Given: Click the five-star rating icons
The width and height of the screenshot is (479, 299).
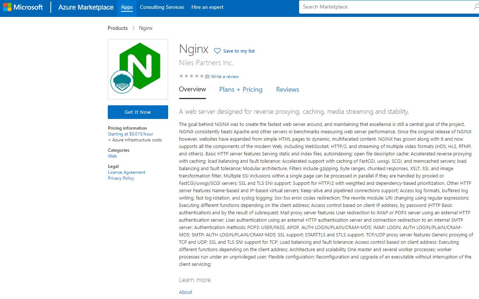Looking at the screenshot, I should pyautogui.click(x=191, y=76).
